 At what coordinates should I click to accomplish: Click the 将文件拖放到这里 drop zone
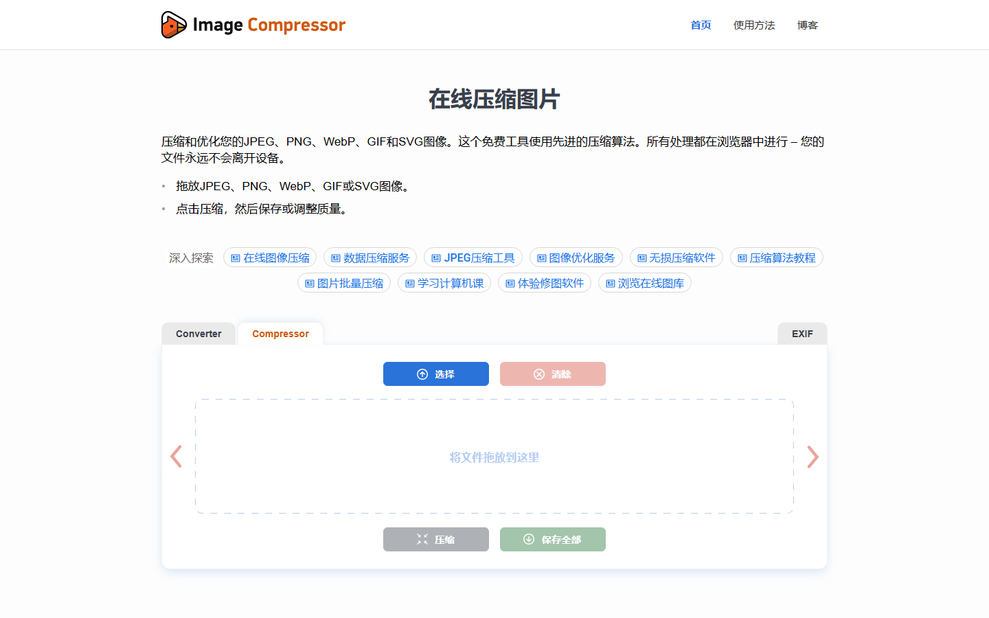tap(494, 457)
